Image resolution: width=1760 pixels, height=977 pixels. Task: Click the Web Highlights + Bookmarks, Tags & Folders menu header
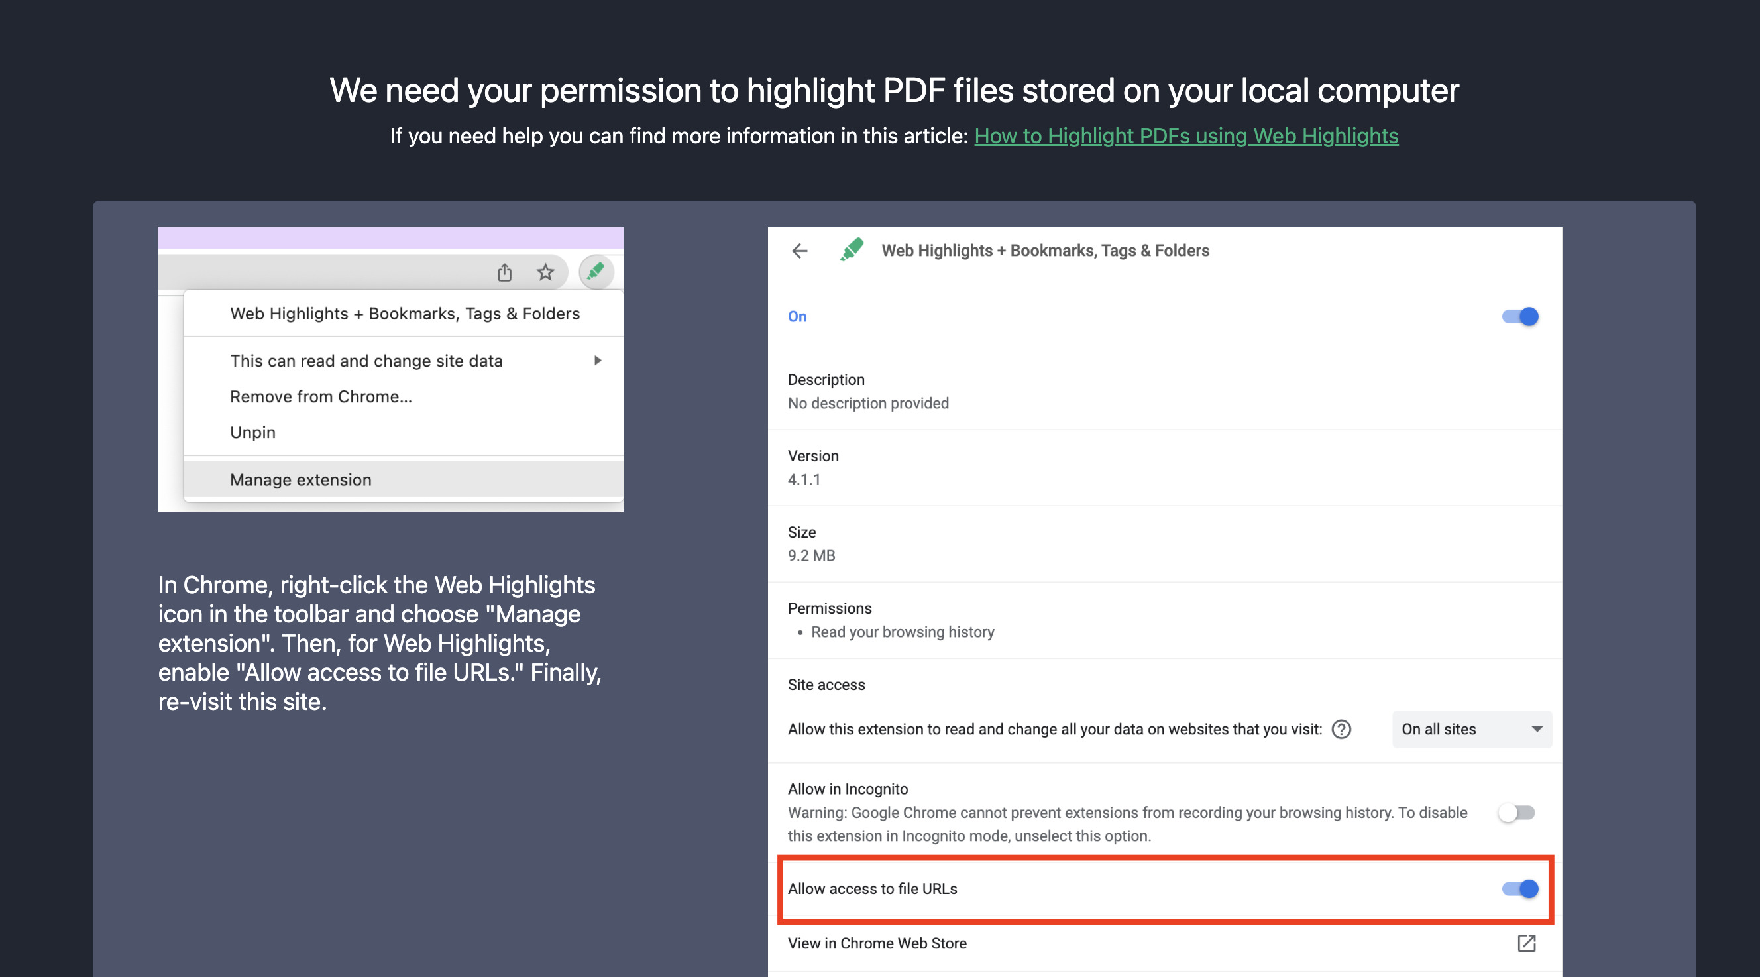tap(404, 313)
